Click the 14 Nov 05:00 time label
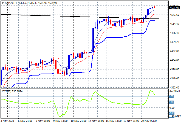Screen dimensions: 181x124 pos(96,121)
